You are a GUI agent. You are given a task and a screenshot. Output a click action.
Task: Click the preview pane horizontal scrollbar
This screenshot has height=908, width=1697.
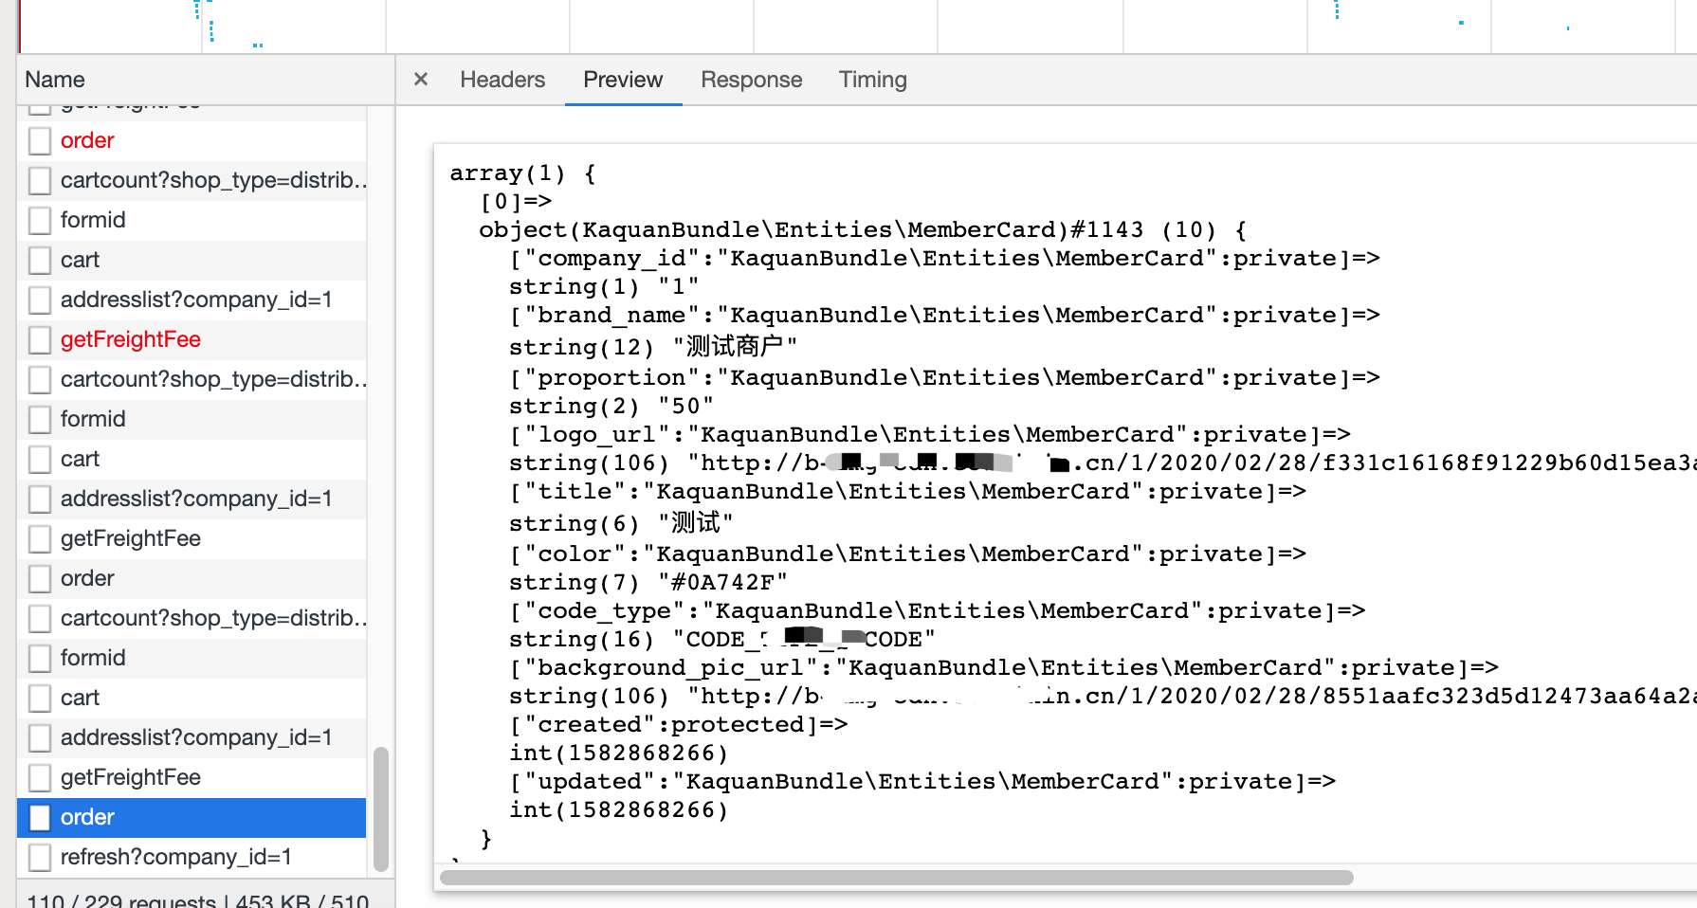tap(896, 878)
